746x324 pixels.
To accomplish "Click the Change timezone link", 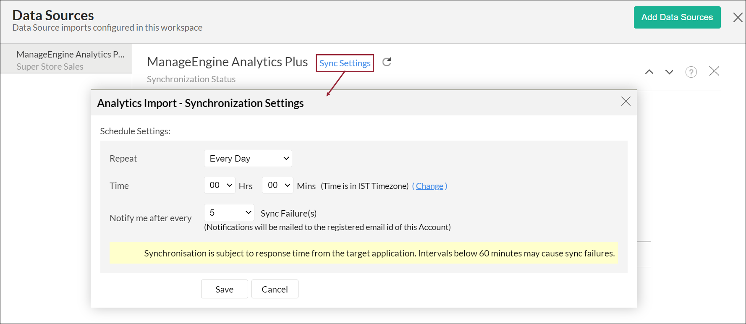I will pyautogui.click(x=429, y=186).
